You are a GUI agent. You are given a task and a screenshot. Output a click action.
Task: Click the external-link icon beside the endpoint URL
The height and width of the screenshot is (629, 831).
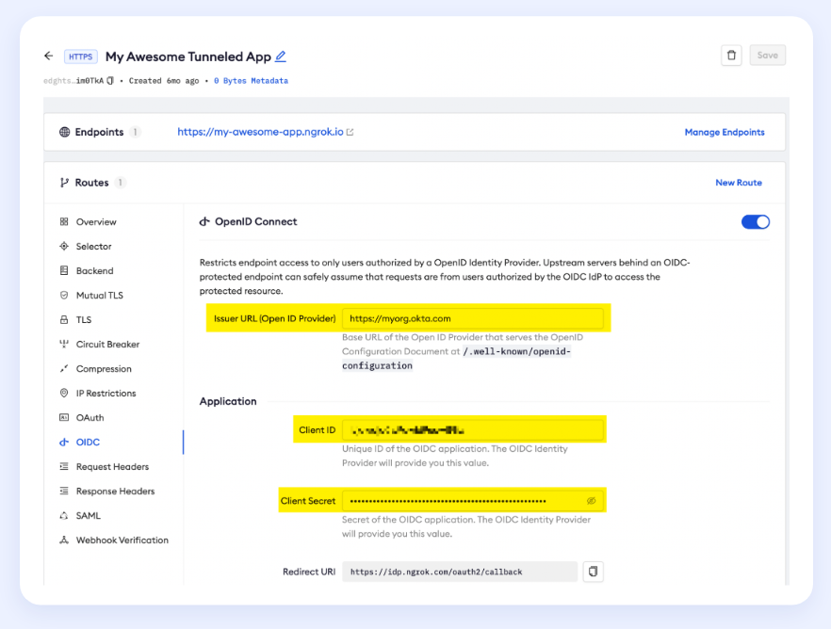pyautogui.click(x=350, y=133)
